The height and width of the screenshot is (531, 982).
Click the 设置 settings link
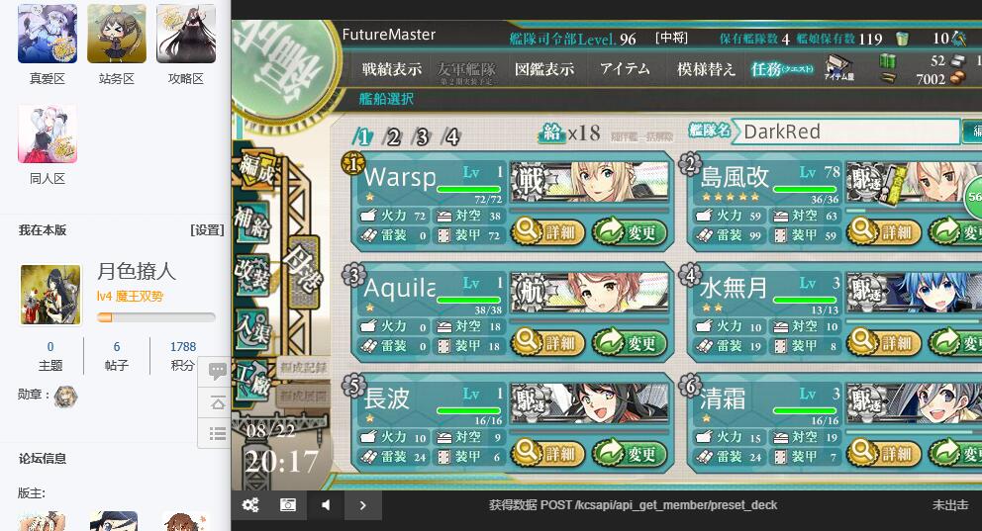point(207,230)
